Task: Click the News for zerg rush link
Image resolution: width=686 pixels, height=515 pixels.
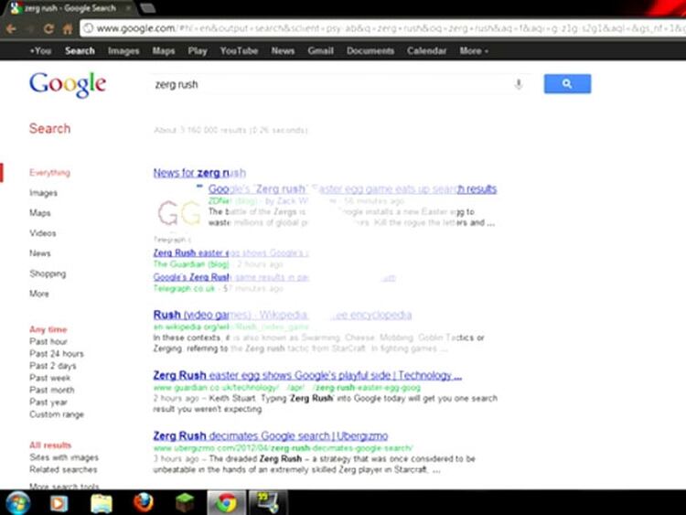Action: (x=199, y=172)
